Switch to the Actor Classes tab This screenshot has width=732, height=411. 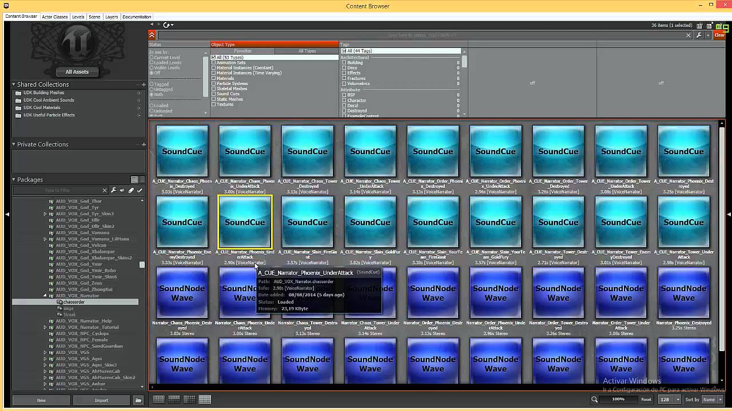coord(55,17)
